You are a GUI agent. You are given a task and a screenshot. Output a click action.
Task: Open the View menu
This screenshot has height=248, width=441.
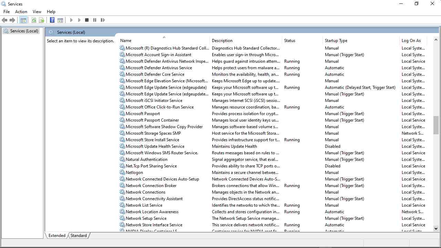(37, 12)
